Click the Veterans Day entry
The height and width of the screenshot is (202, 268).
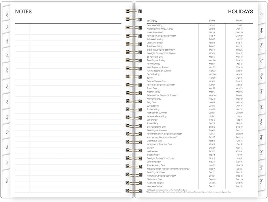[154, 162]
